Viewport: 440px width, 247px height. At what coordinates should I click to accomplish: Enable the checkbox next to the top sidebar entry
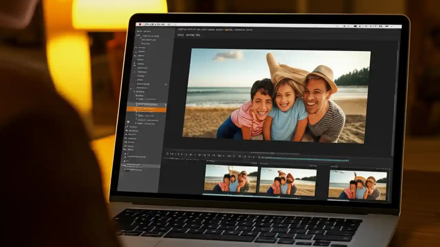click(139, 31)
